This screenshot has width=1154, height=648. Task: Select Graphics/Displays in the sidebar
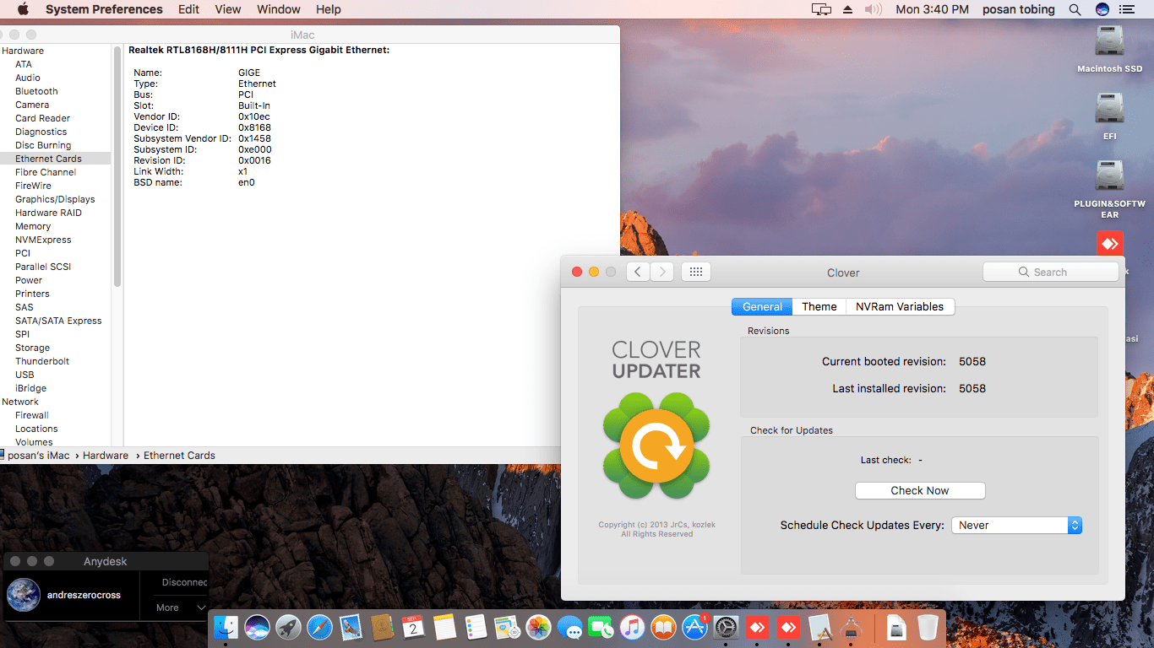coord(55,199)
